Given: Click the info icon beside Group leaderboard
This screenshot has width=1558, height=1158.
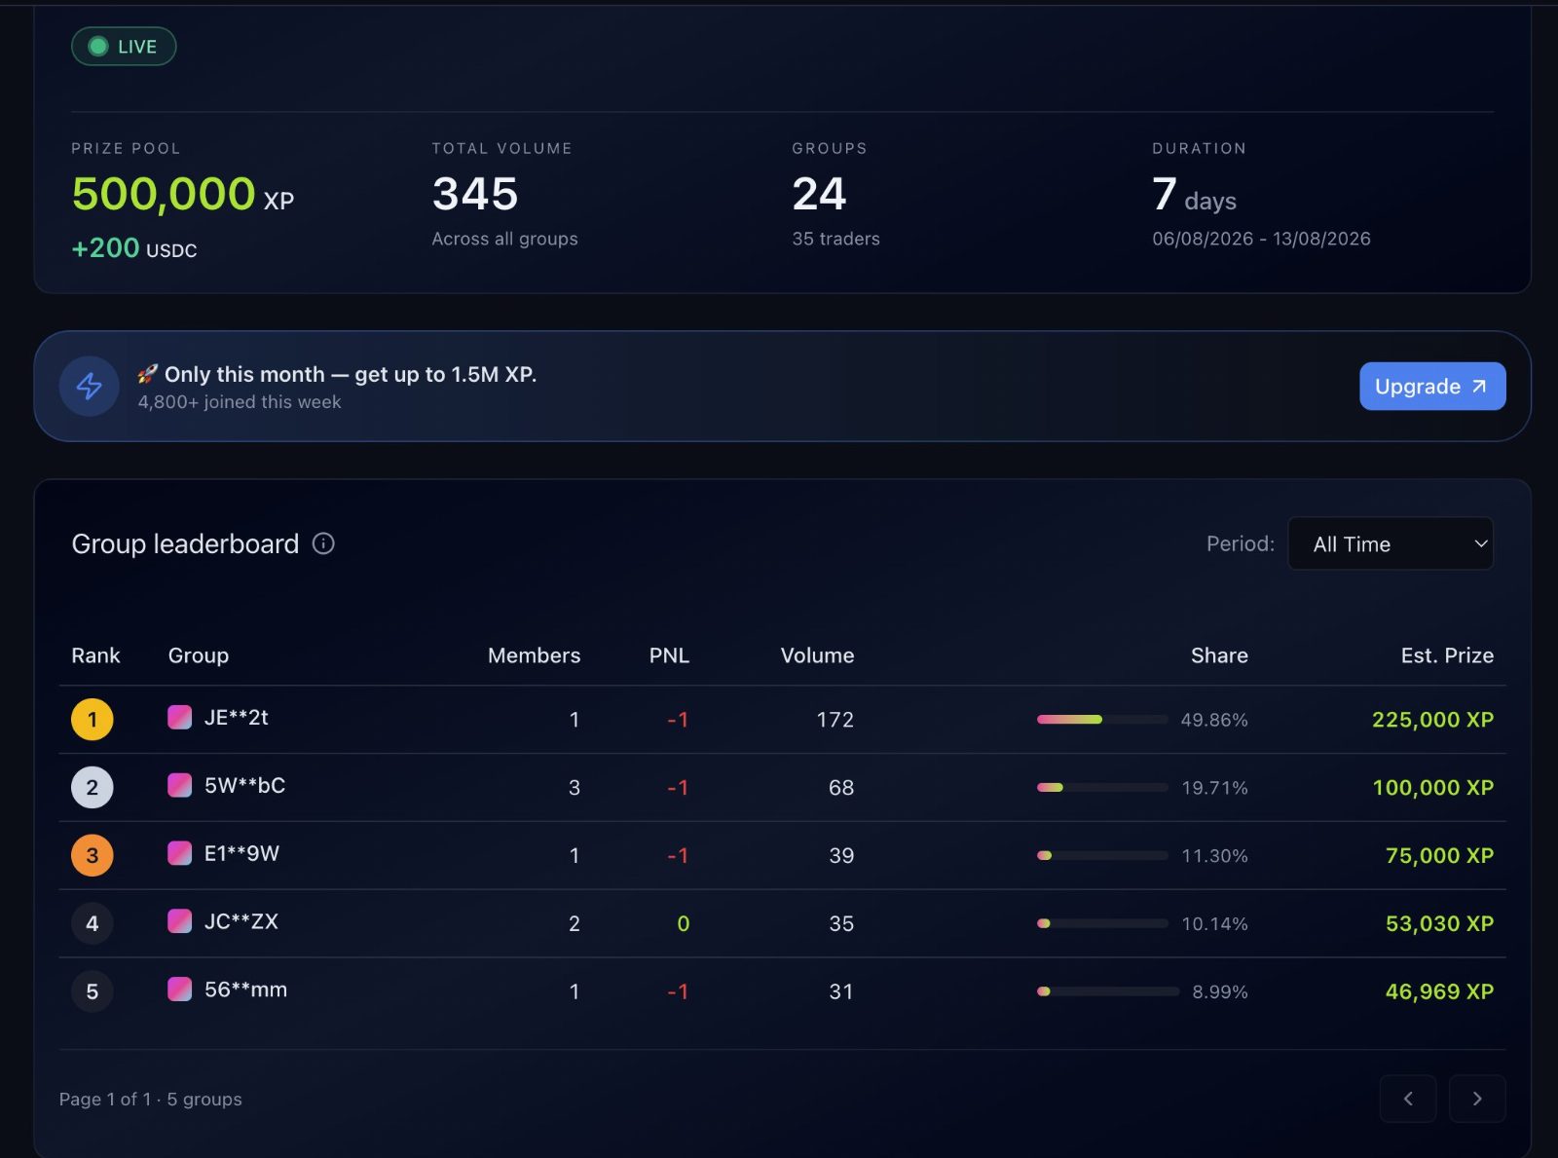Looking at the screenshot, I should pos(323,543).
